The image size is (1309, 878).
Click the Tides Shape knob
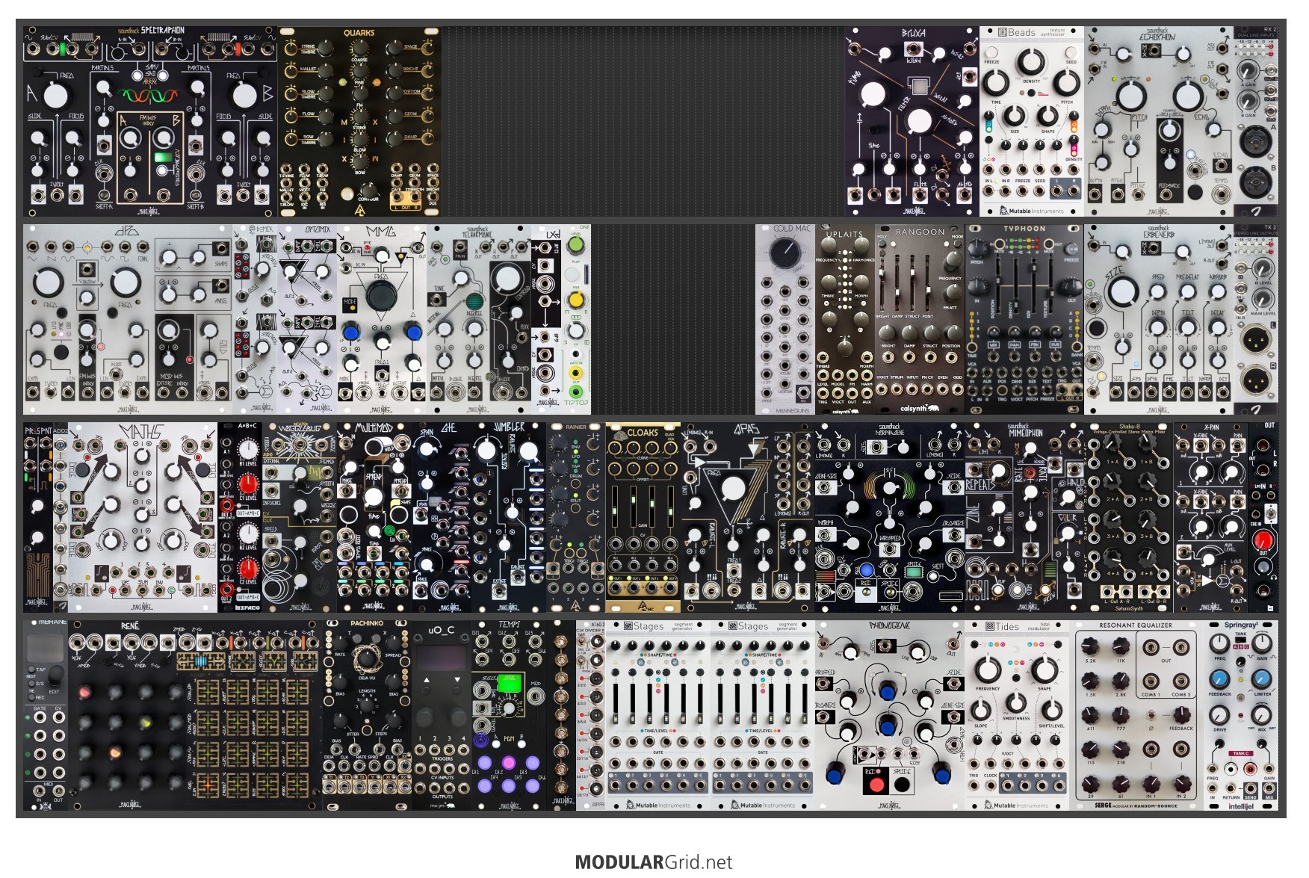1045,670
